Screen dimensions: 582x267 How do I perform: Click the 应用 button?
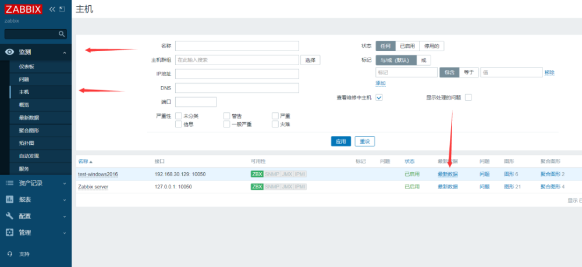tap(340, 141)
